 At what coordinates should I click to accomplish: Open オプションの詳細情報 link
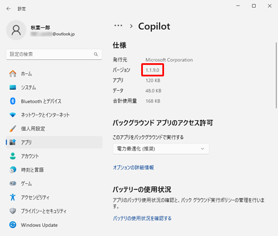[133, 167]
